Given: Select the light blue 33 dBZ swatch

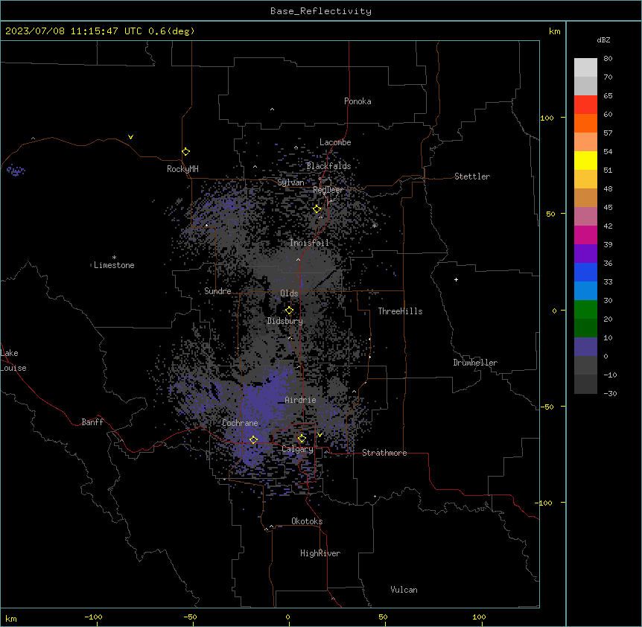Looking at the screenshot, I should tap(585, 291).
